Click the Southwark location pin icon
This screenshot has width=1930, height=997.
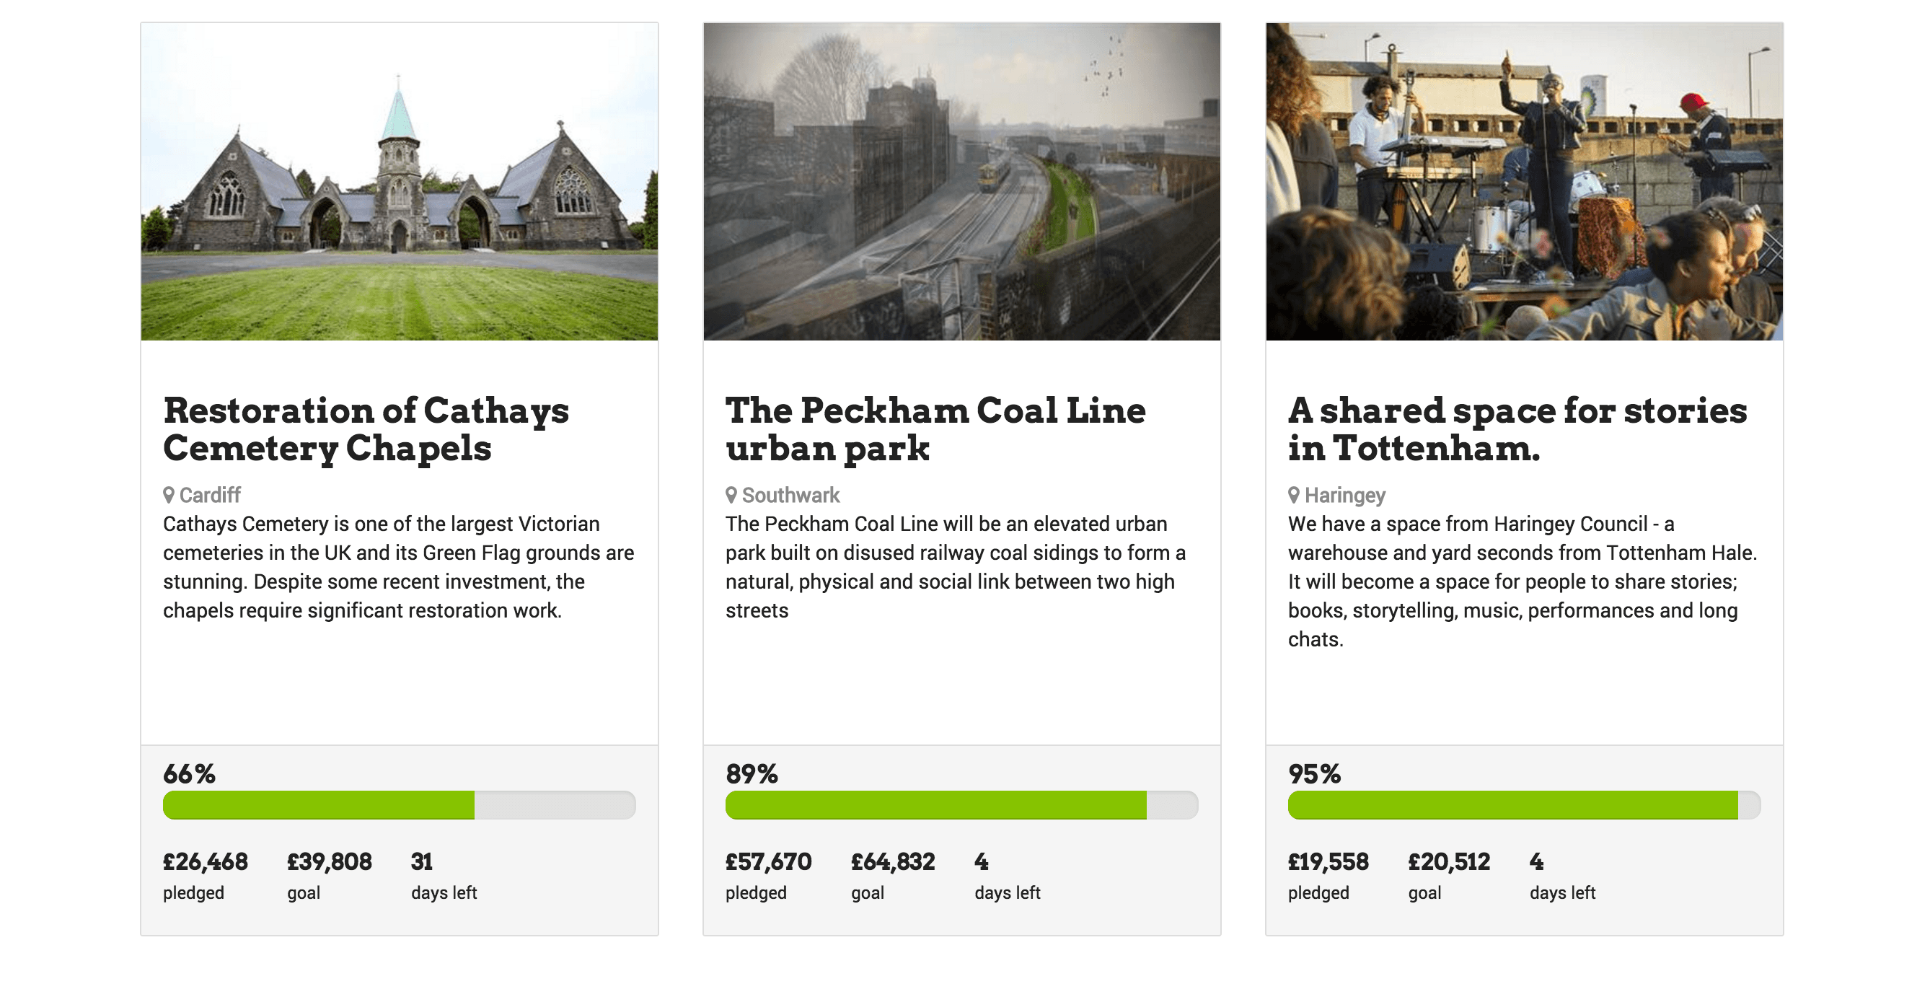731,495
